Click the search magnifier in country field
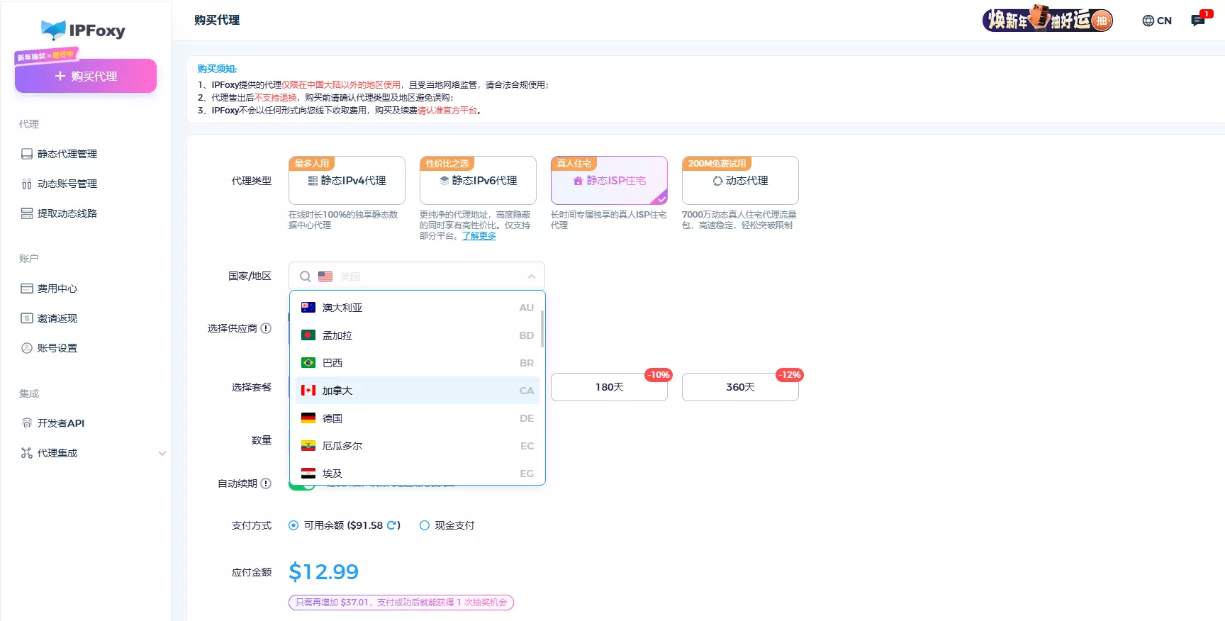This screenshot has width=1225, height=621. 305,276
